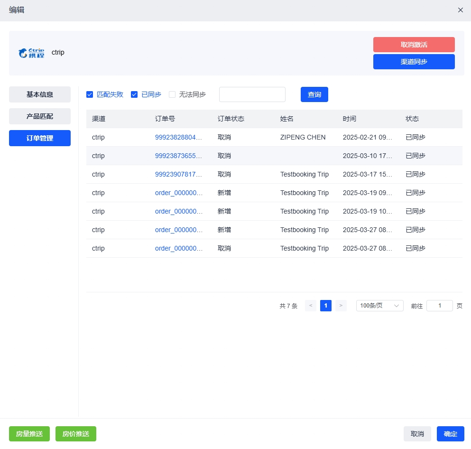Click the 查询 search button
This screenshot has width=471, height=449.
tap(314, 94)
